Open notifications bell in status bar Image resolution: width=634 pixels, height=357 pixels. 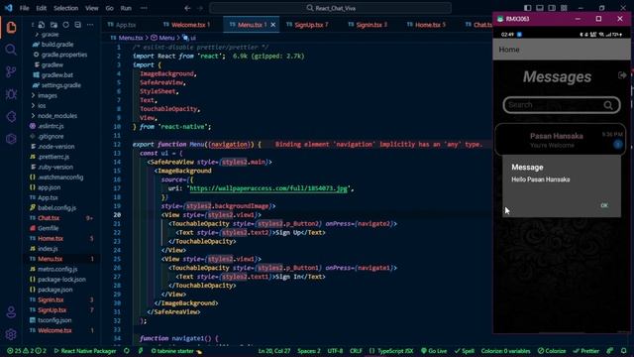tap(624, 351)
